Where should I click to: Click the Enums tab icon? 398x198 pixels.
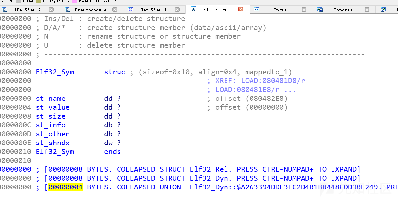click(x=257, y=10)
